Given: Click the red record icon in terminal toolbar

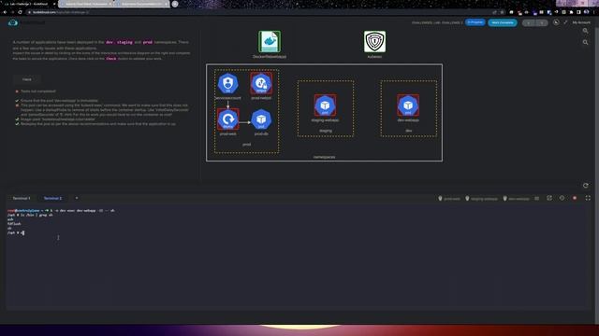Looking at the screenshot, I should tap(575, 198).
